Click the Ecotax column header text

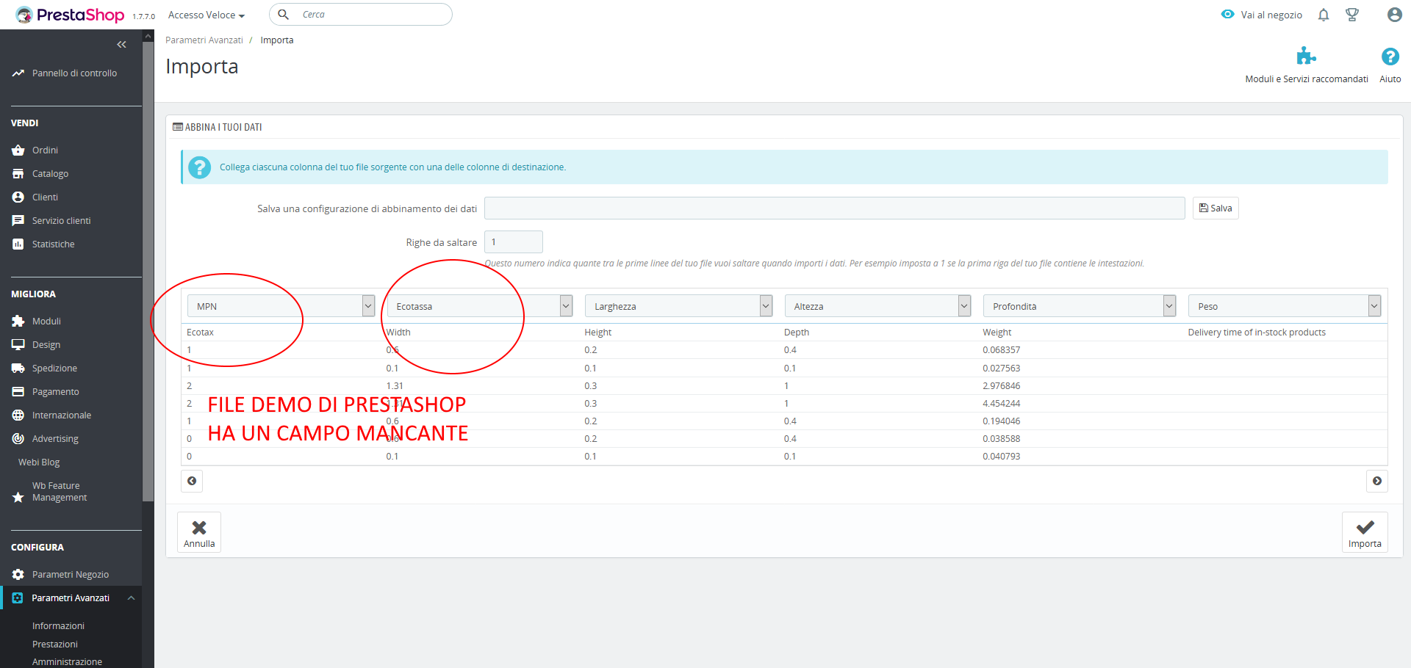coord(200,333)
